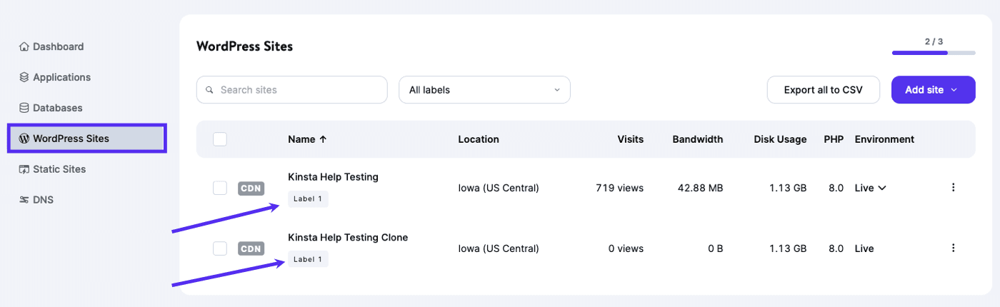
Task: Open kebab menu for Kinsta Help Testing Clone
Action: coord(953,248)
